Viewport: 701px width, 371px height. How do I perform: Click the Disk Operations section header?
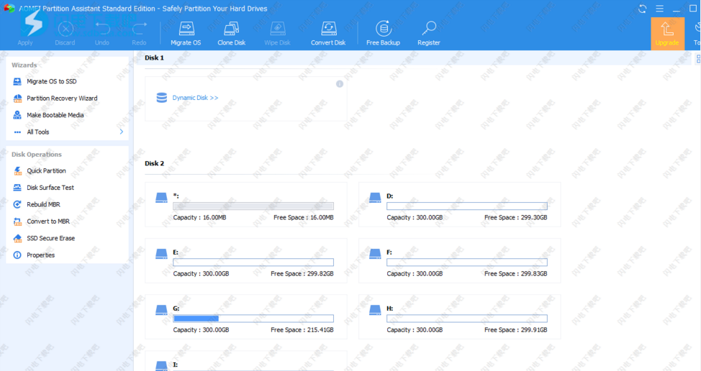[37, 155]
